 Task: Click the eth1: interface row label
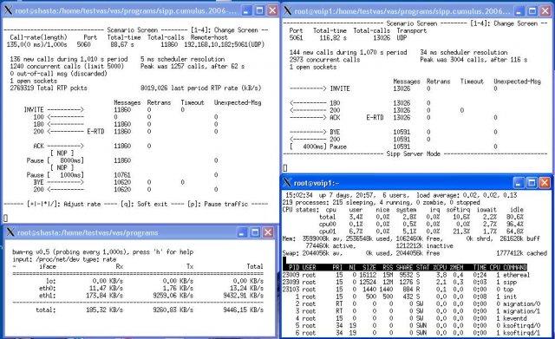click(48, 296)
